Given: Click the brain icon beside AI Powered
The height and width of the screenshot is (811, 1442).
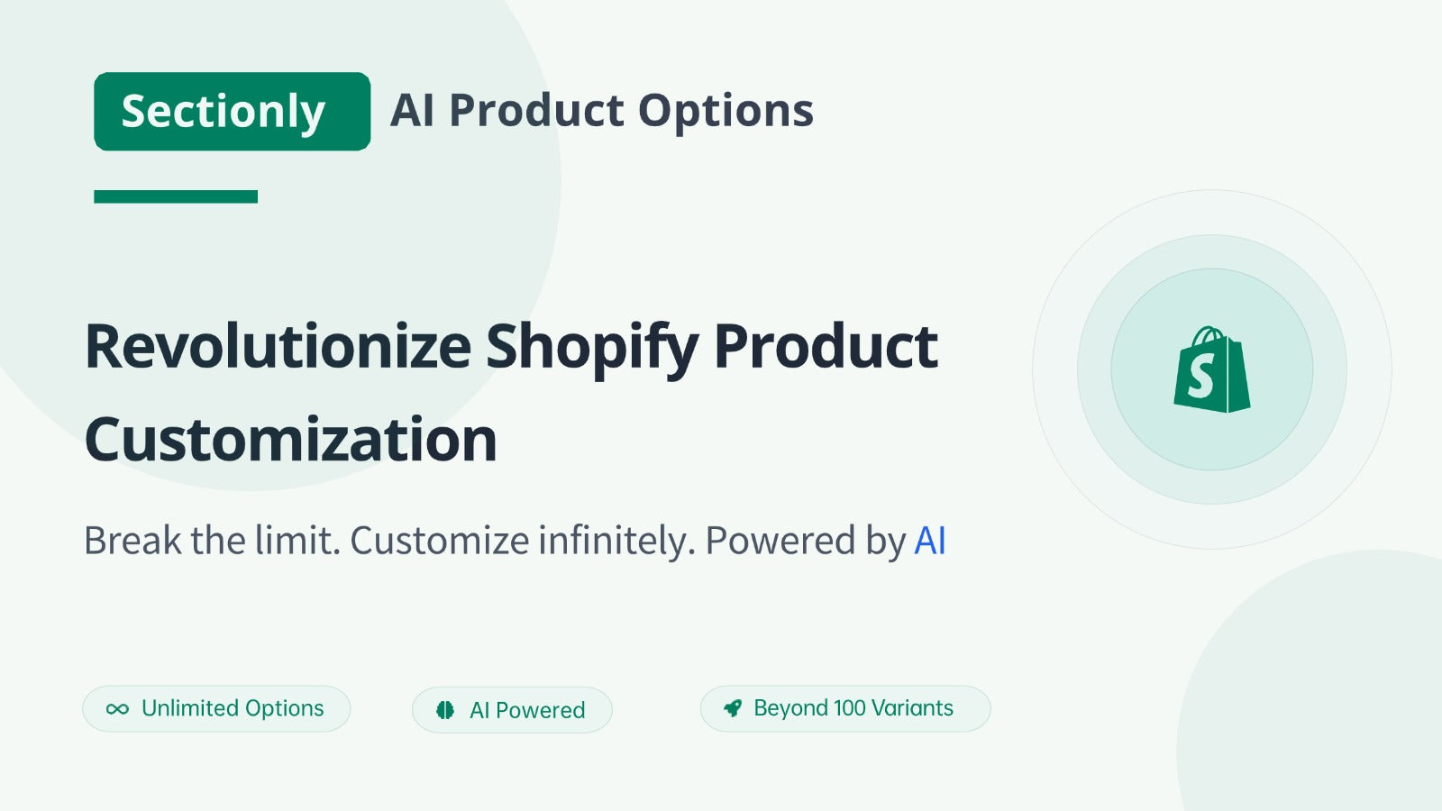Looking at the screenshot, I should (445, 710).
